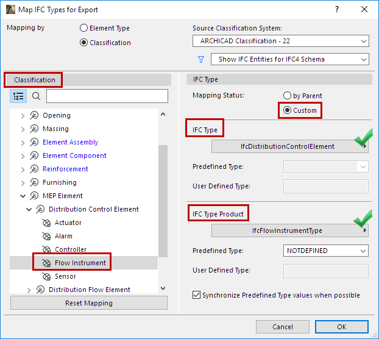Confirm with the OK button
Image resolution: width=379 pixels, height=339 pixels.
pyautogui.click(x=342, y=327)
